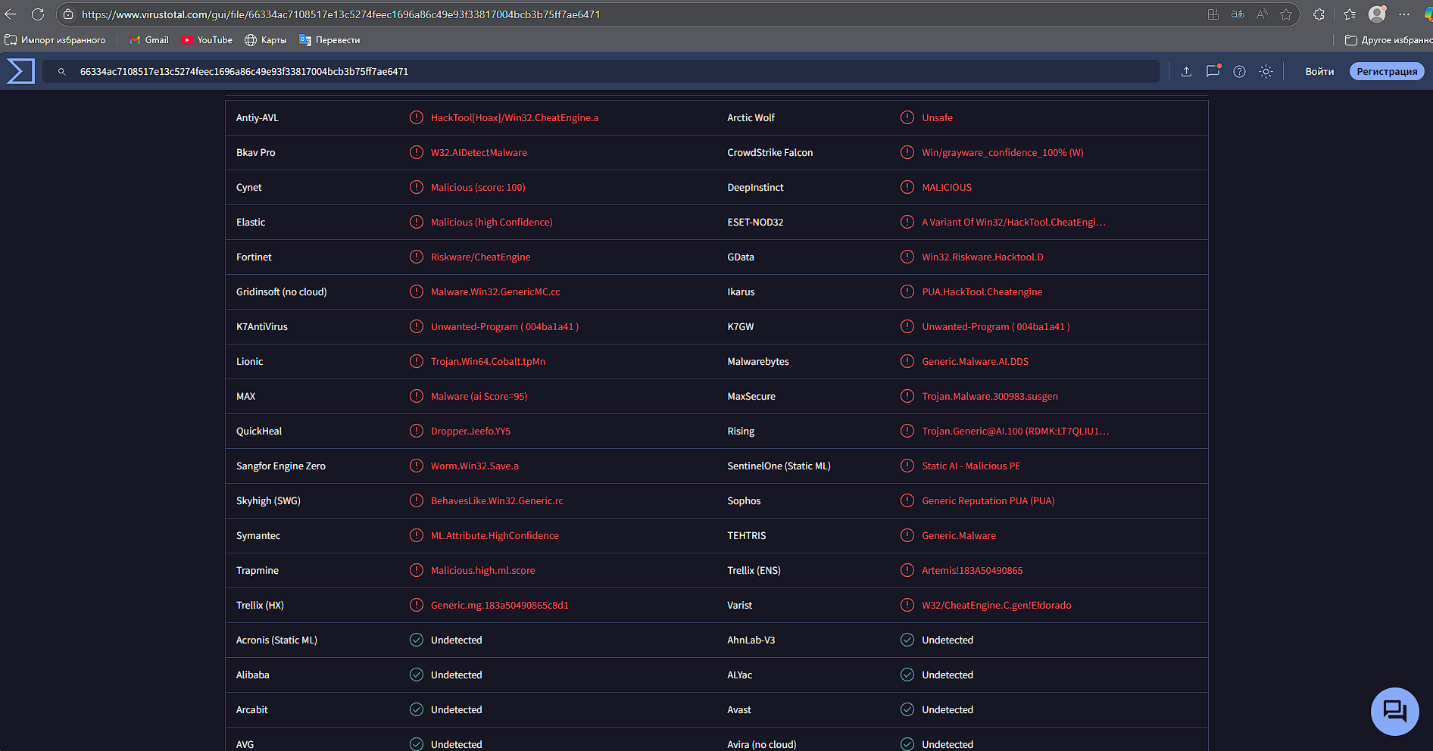Screen dimensions: 1433x751
Task: Click the search magnifier icon
Action: coord(62,72)
